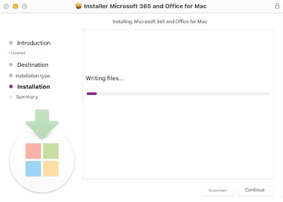Click the dimmed bullet beside Summary
Screen dimensions: 283x202
11,97
